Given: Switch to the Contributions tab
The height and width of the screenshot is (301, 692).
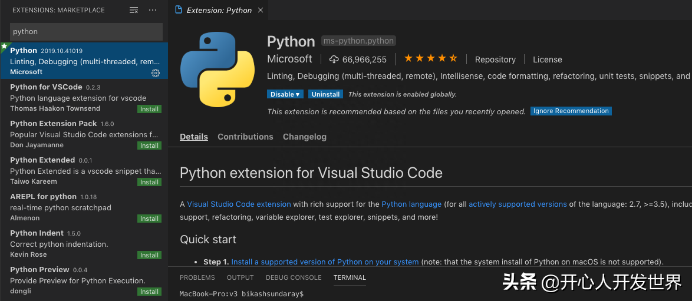Looking at the screenshot, I should [x=245, y=137].
